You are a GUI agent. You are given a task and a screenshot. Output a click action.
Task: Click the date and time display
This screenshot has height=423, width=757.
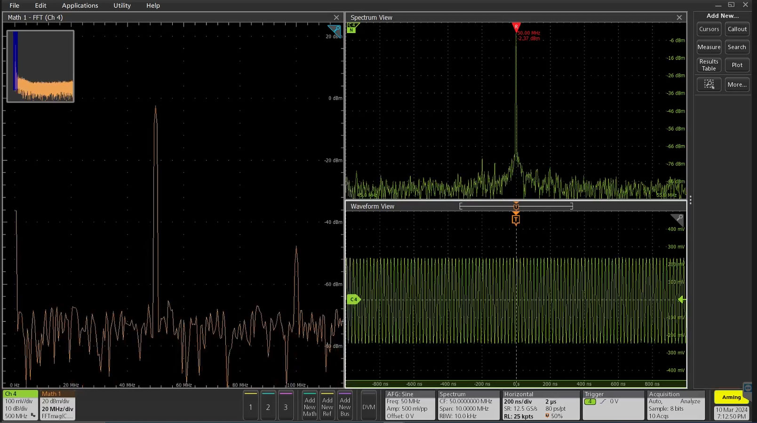click(731, 413)
